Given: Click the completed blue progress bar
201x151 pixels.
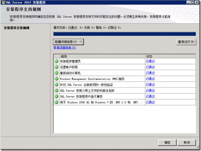Looking at the screenshot, I should [x=125, y=34].
